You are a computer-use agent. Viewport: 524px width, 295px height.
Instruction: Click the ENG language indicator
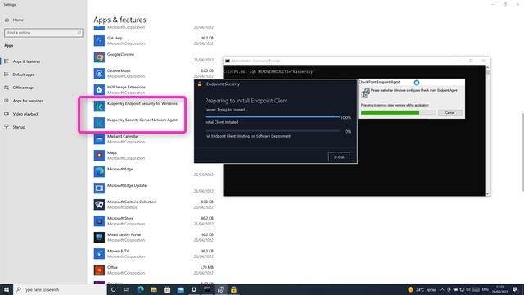point(486,289)
